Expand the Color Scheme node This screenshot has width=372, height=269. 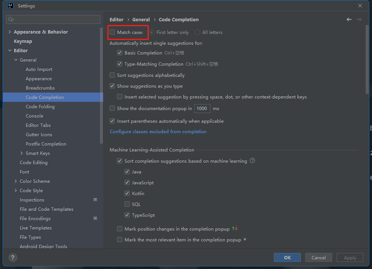click(x=16, y=181)
